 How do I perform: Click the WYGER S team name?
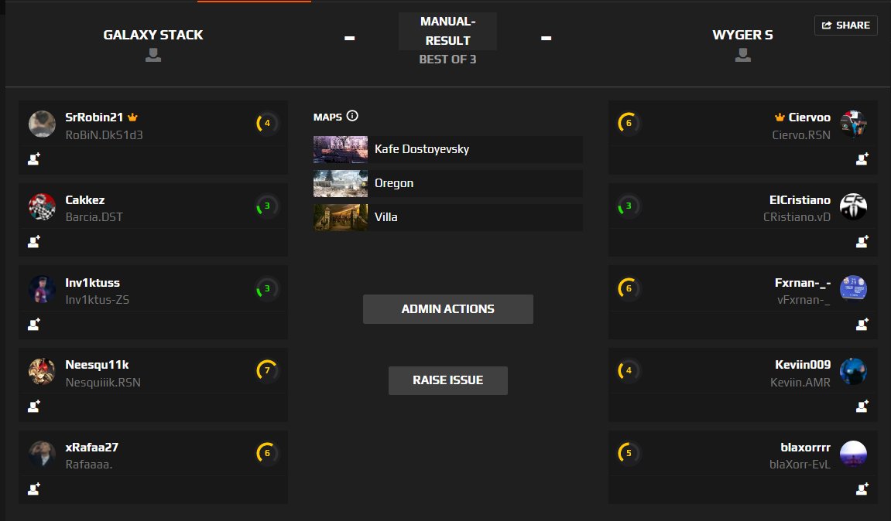click(x=742, y=35)
